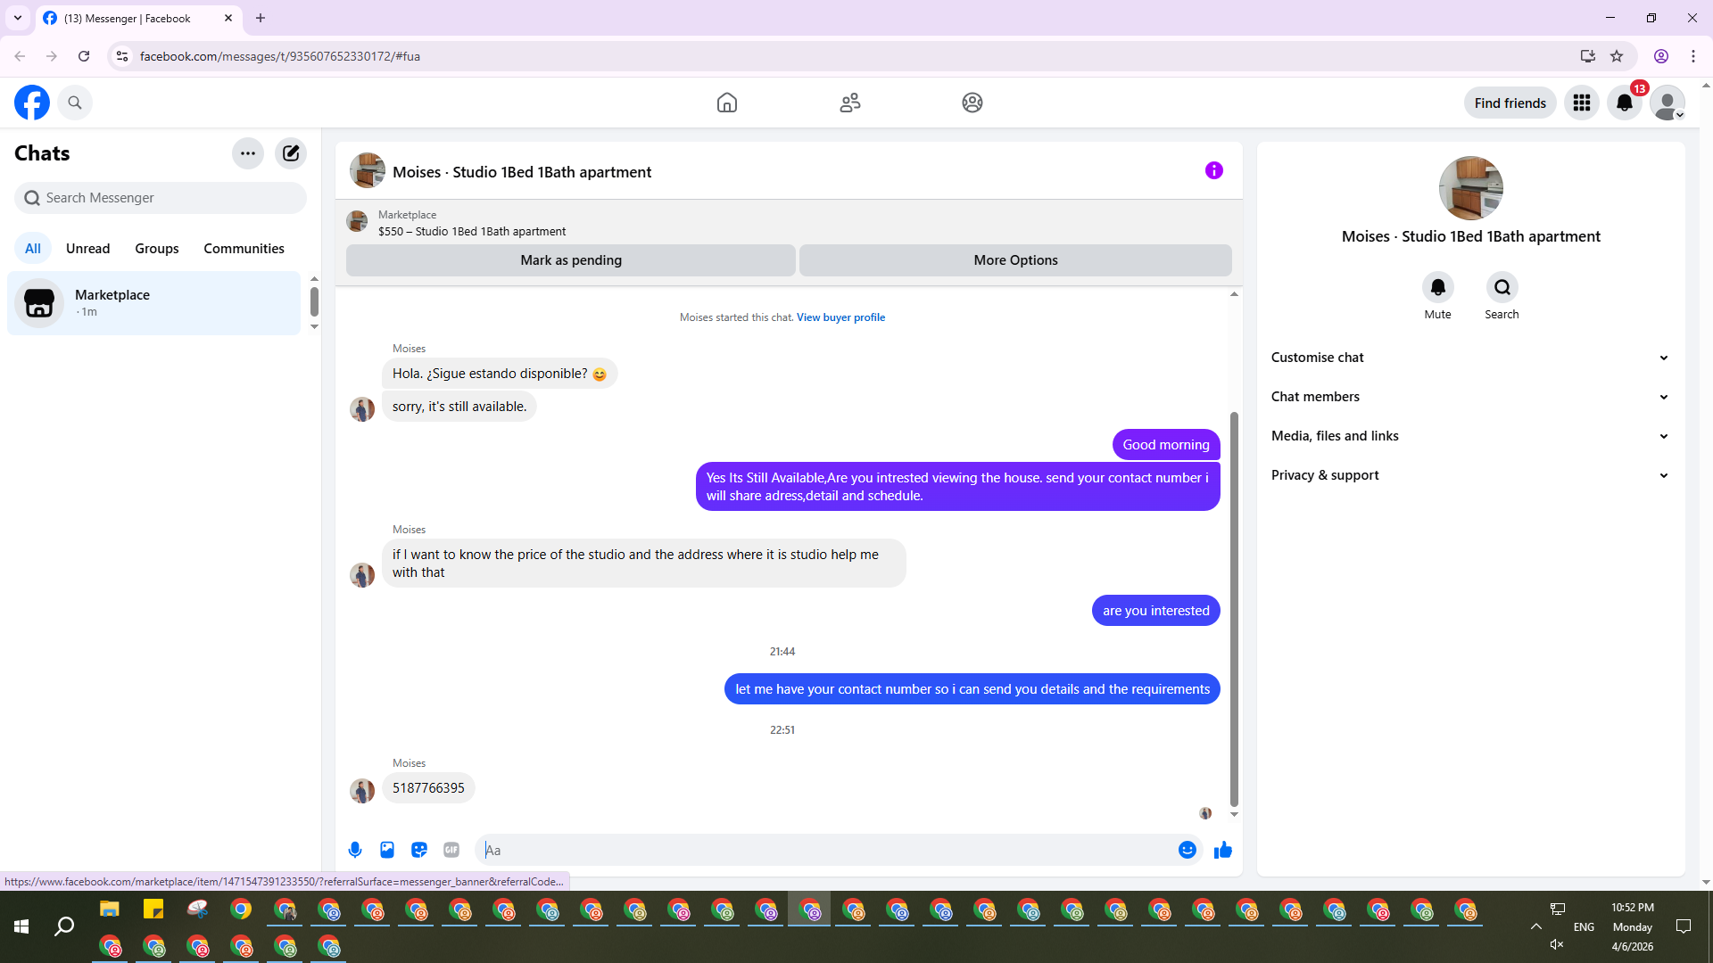
Task: Click the Search Messenger field
Action: 161,198
